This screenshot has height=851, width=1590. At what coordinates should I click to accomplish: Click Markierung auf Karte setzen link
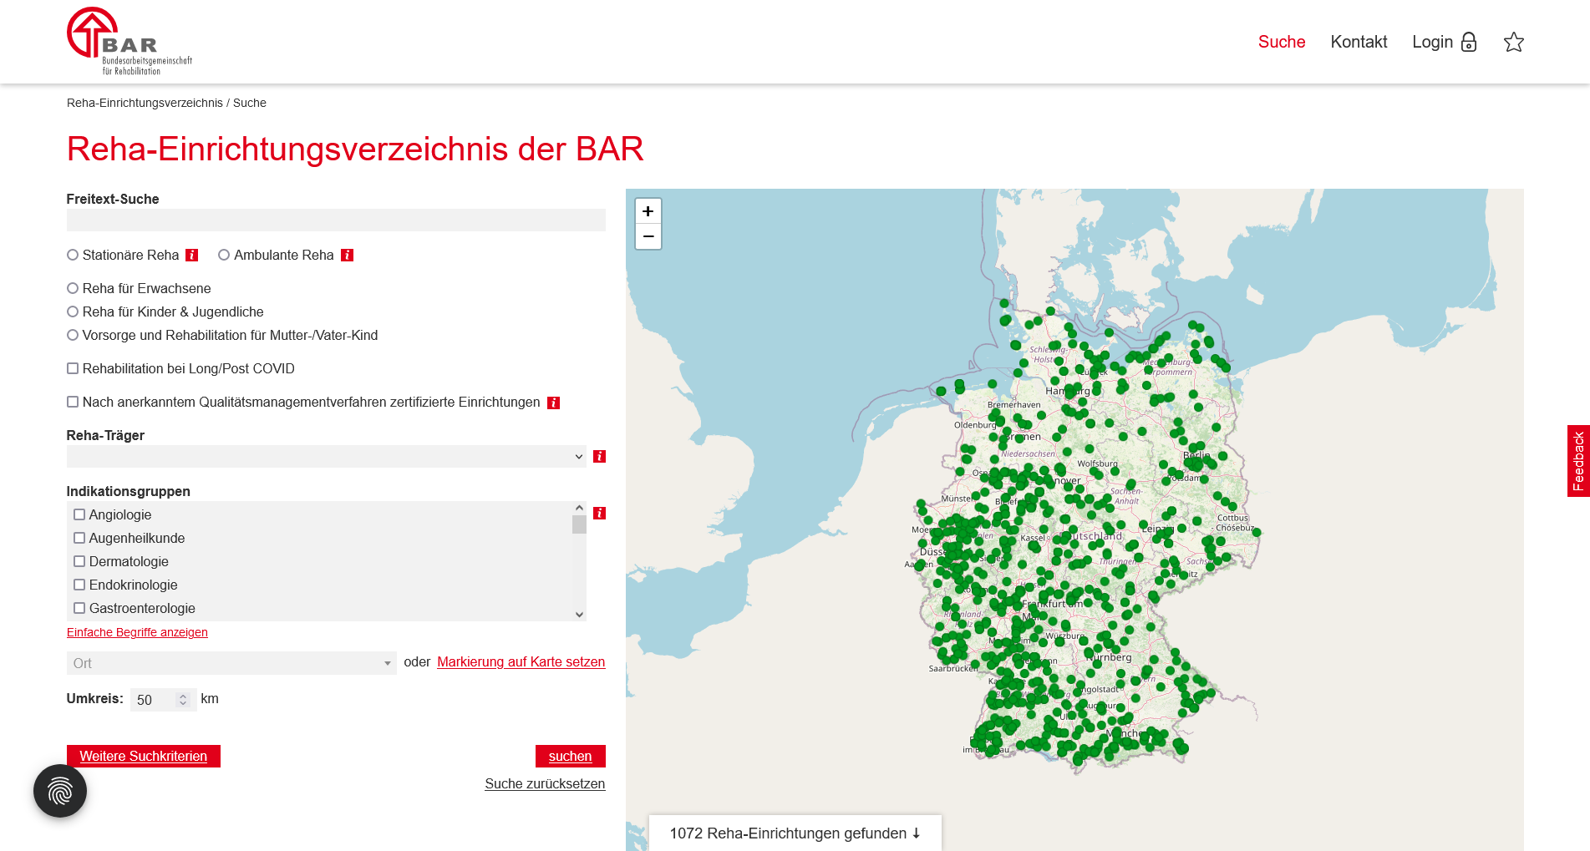pos(521,661)
